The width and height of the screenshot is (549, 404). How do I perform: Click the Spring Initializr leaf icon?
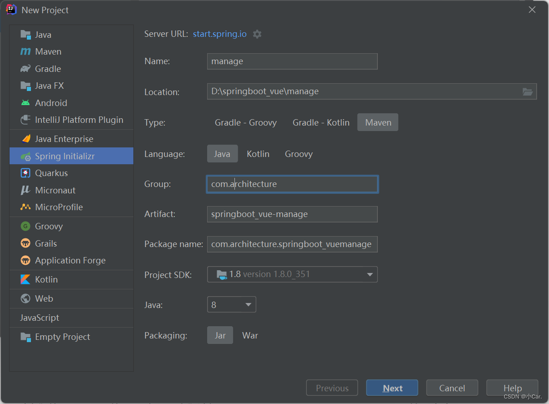click(x=25, y=156)
